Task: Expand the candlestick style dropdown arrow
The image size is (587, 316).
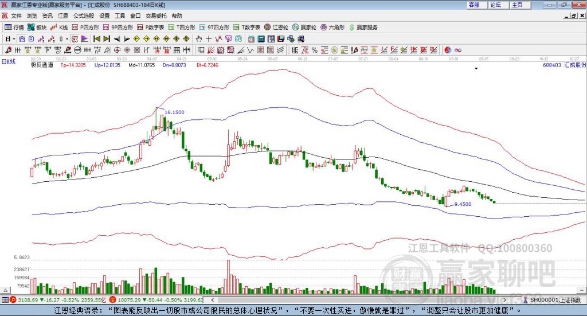Action: [x=67, y=39]
